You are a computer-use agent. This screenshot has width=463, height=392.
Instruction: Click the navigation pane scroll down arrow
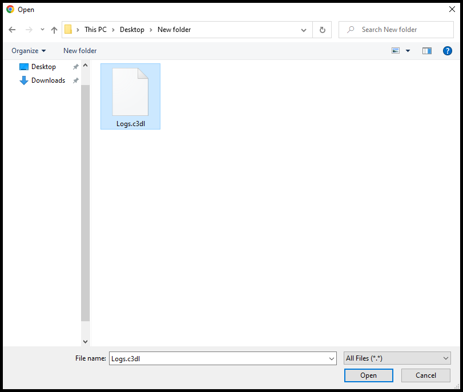click(85, 342)
